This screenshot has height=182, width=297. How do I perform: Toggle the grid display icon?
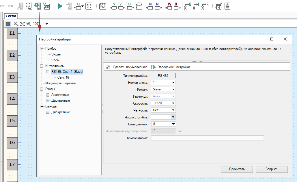pos(8,24)
